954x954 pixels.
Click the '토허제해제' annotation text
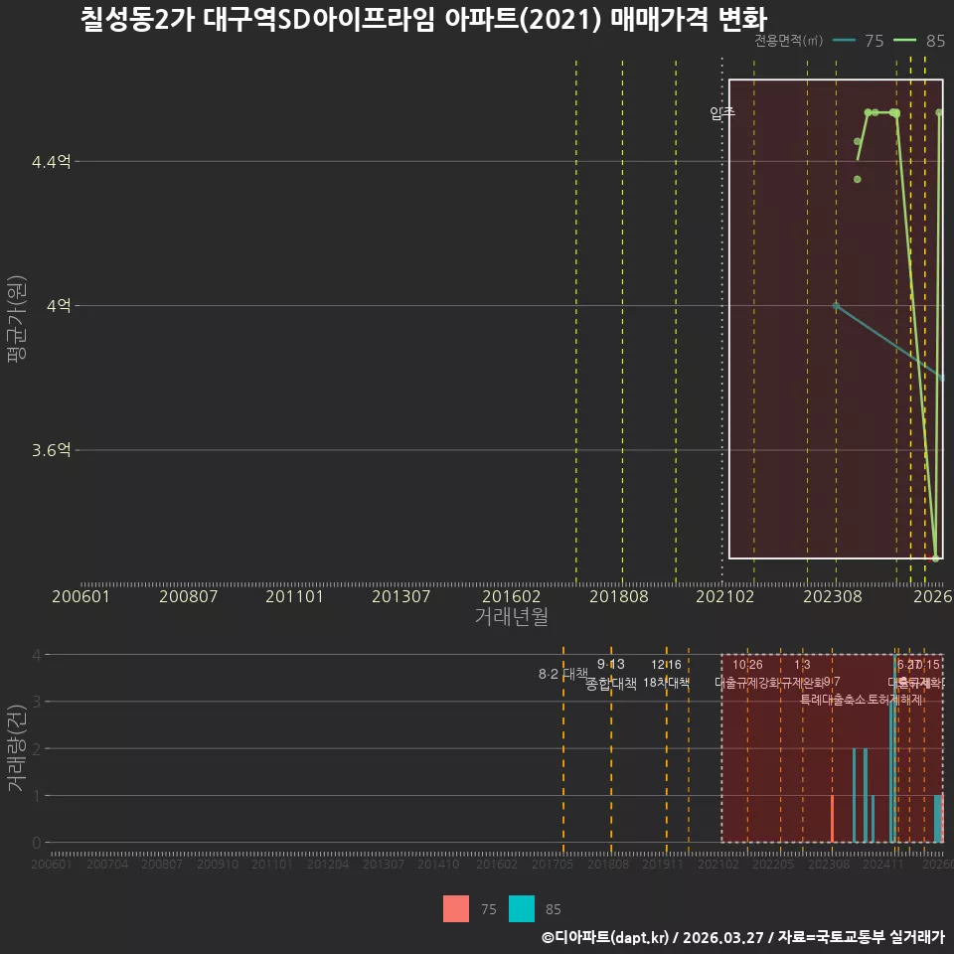pos(895,700)
